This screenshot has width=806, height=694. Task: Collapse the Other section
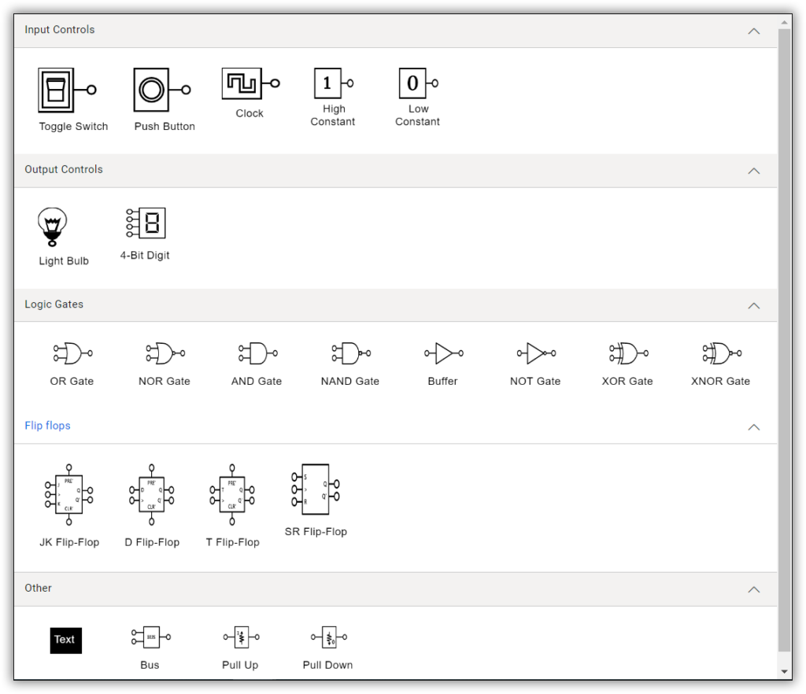[753, 589]
